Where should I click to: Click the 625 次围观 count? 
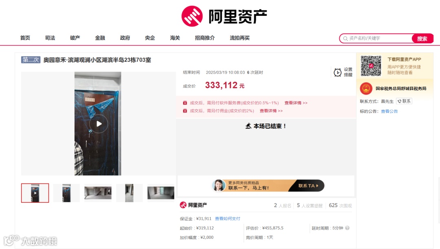tap(340, 205)
